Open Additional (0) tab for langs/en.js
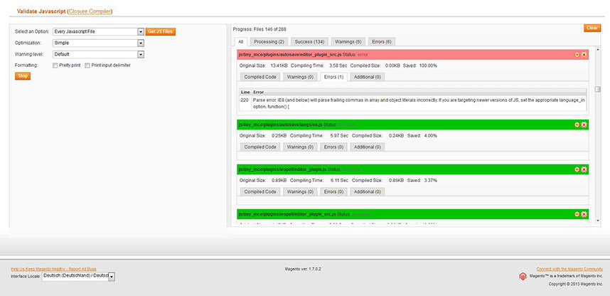Viewport: 610px width, 296px height. pos(368,147)
